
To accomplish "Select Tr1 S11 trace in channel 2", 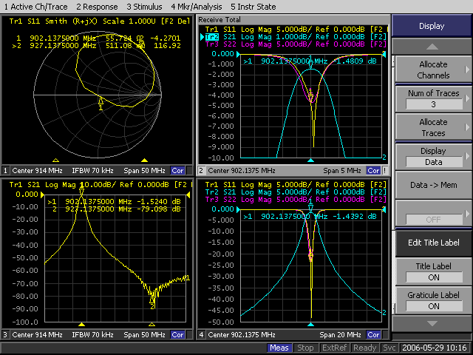I will point(295,30).
